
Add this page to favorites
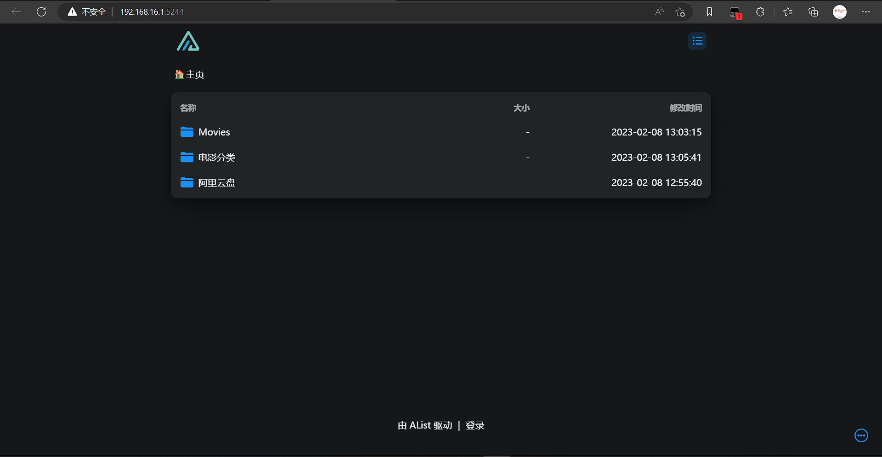pos(680,12)
